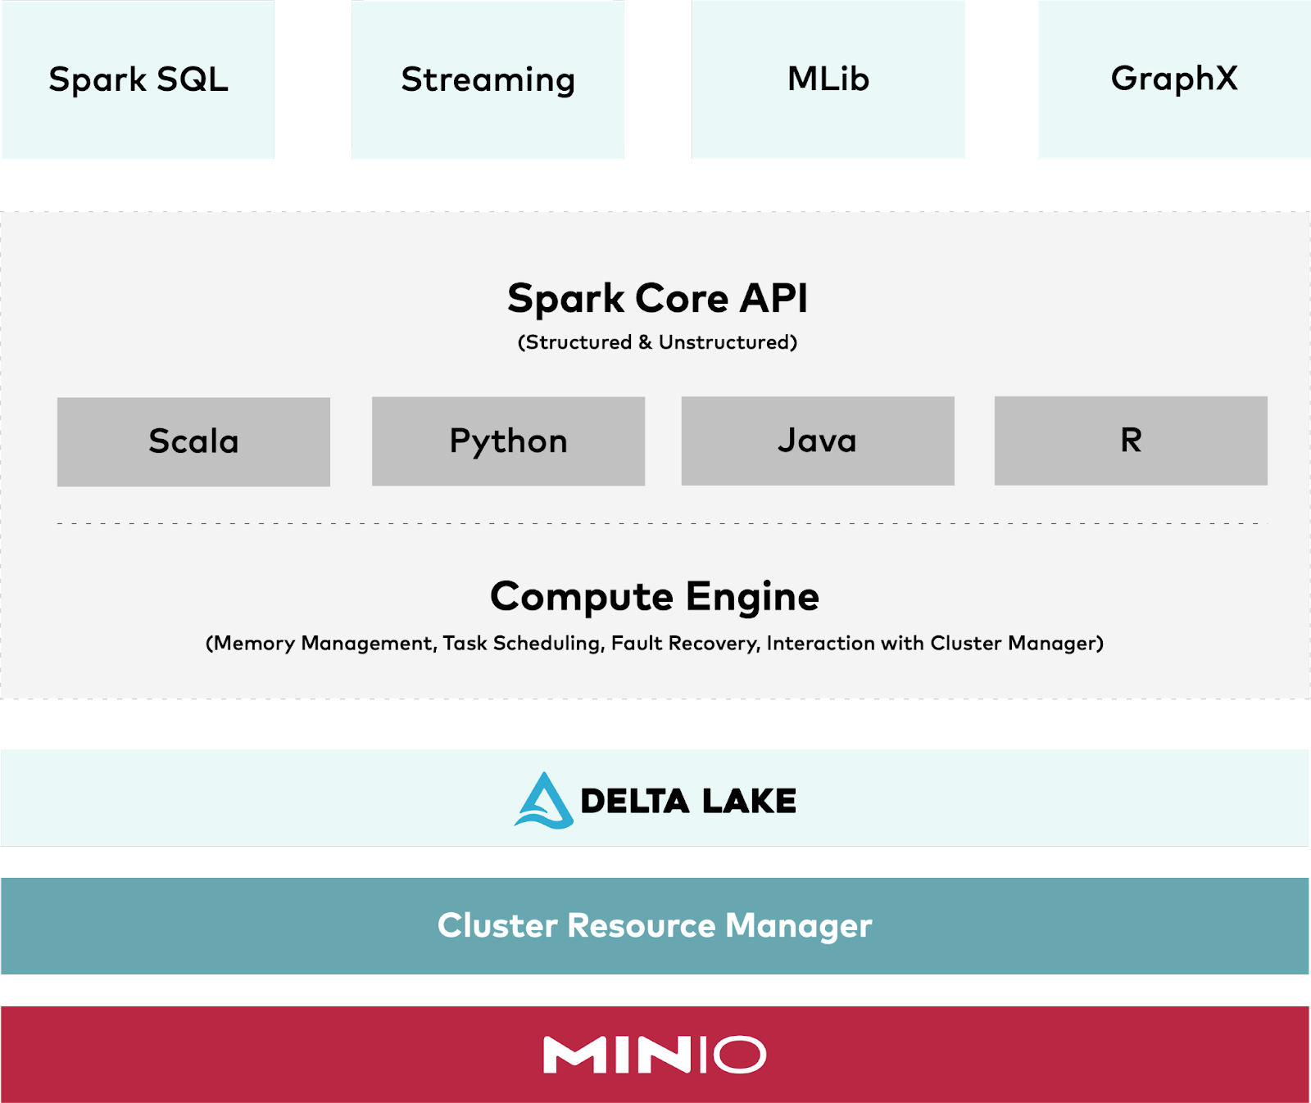The width and height of the screenshot is (1311, 1103).
Task: Select the Spark SQL box
Action: [138, 79]
